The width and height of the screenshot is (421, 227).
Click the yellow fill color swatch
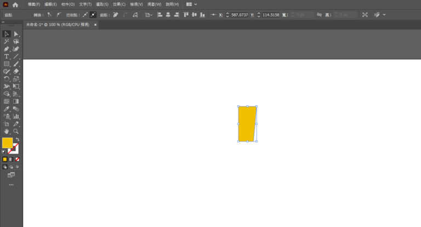point(7,143)
